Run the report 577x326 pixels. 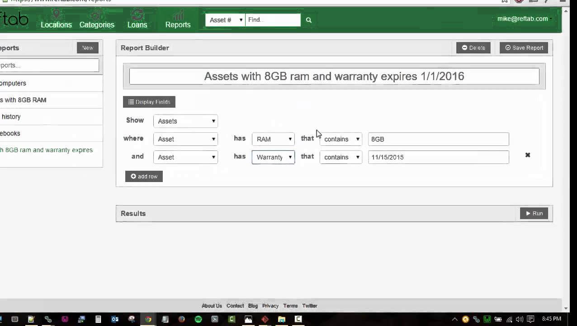point(534,213)
